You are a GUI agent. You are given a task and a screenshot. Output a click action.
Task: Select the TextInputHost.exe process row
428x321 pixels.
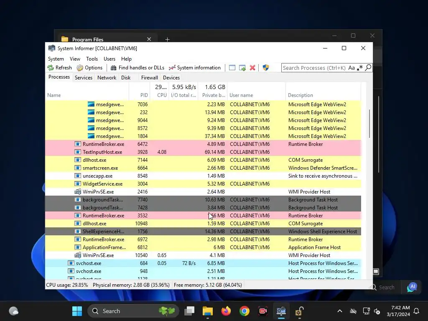coord(203,152)
